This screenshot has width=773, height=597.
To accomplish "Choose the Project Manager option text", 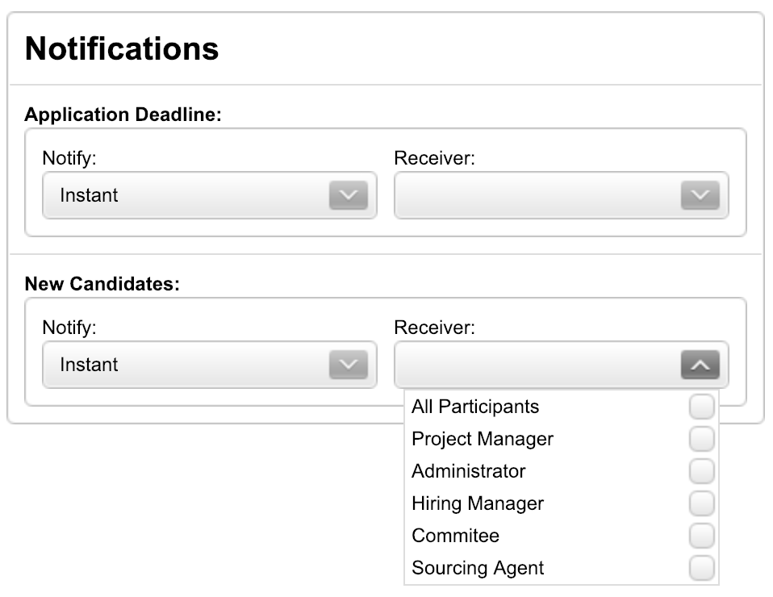I will tap(482, 439).
